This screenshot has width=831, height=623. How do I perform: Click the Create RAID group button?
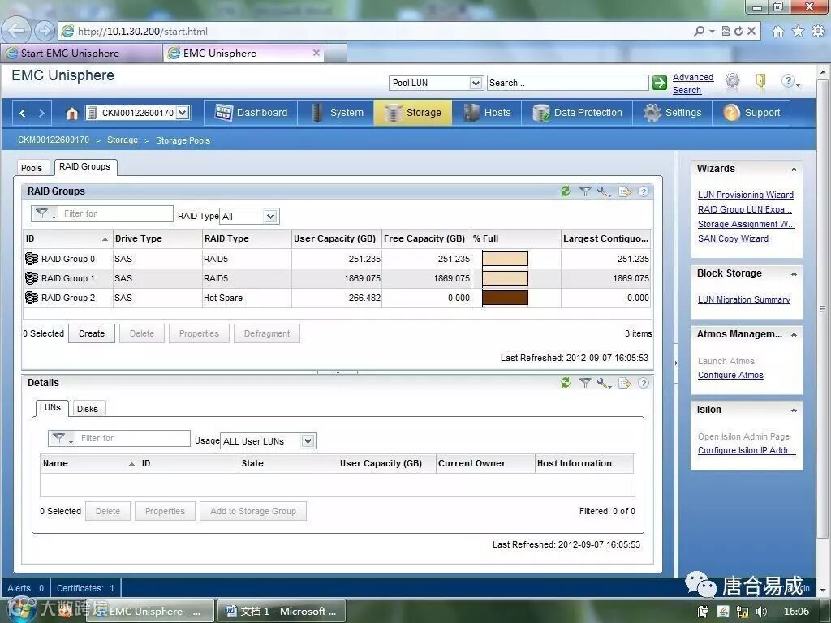[x=92, y=333]
